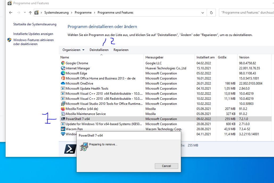This screenshot has width=274, height=183.
Task: Click the Visual C++ 2010 x86 Redistributable icon
Action: pos(63,99)
